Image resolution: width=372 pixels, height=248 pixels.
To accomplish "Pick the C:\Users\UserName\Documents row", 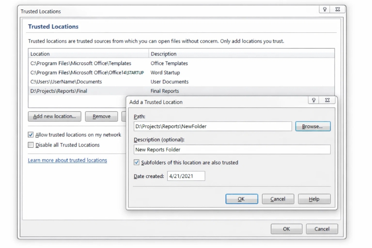I will point(66,82).
